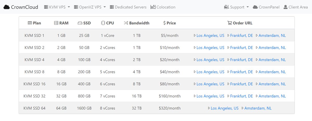Order KVM SSD 32 in Los Angeles, US
Image resolution: width=312 pixels, height=121 pixels.
pyautogui.click(x=210, y=96)
